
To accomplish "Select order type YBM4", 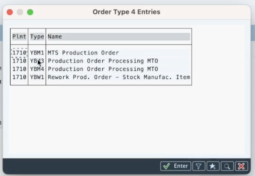I will (x=37, y=69).
